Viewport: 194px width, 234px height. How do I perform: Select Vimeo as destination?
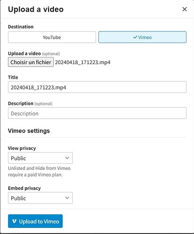pos(142,37)
